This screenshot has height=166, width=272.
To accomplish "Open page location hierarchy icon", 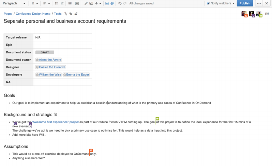I will click(66, 14).
